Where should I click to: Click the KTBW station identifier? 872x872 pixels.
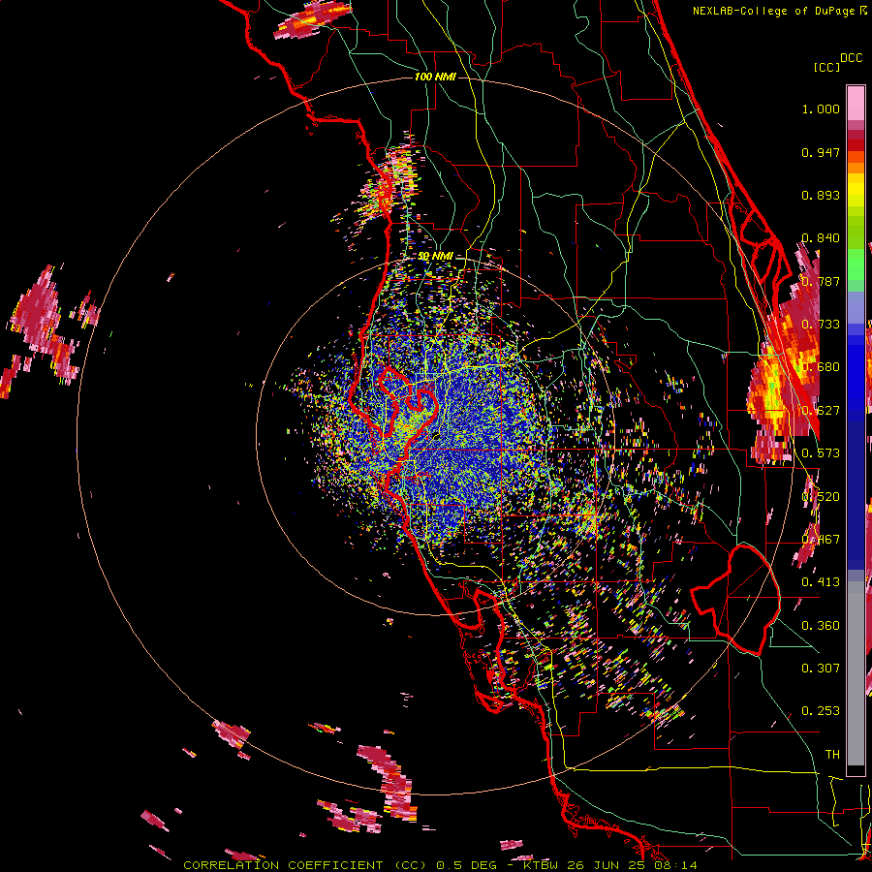coord(543,865)
